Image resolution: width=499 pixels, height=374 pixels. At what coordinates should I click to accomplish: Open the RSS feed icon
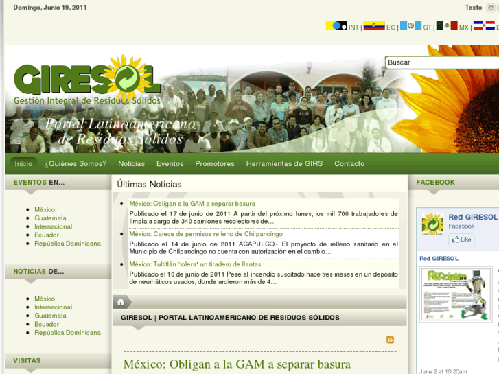[390, 340]
